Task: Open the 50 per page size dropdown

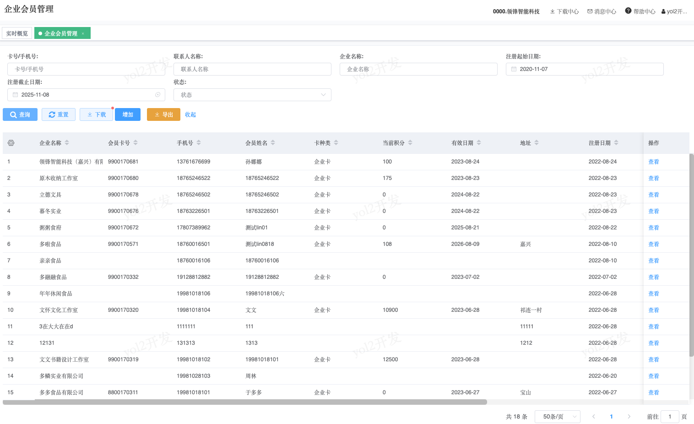Action: click(x=557, y=417)
